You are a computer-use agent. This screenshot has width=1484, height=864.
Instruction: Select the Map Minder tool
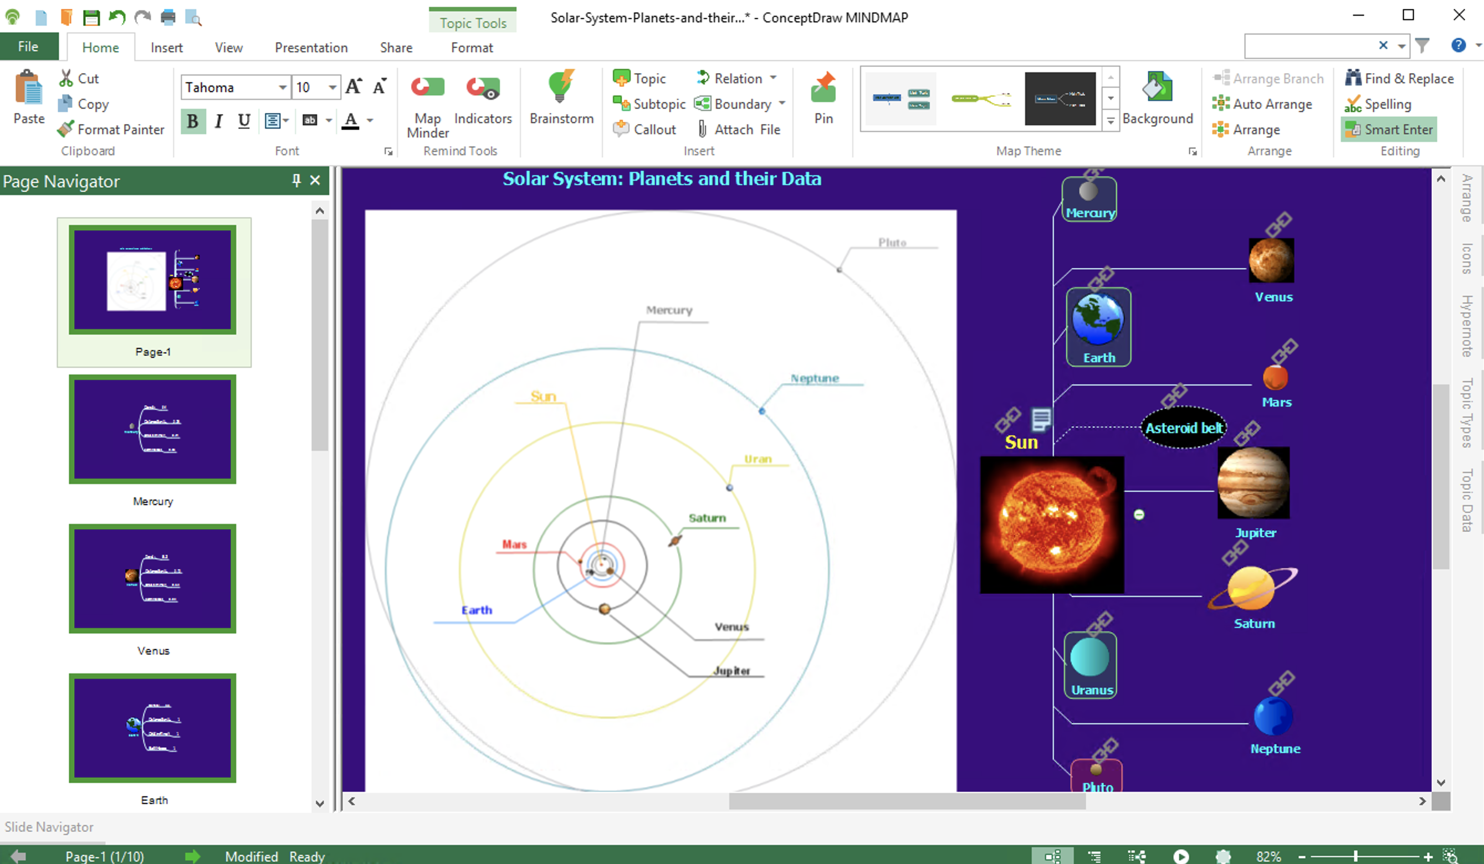pos(427,103)
